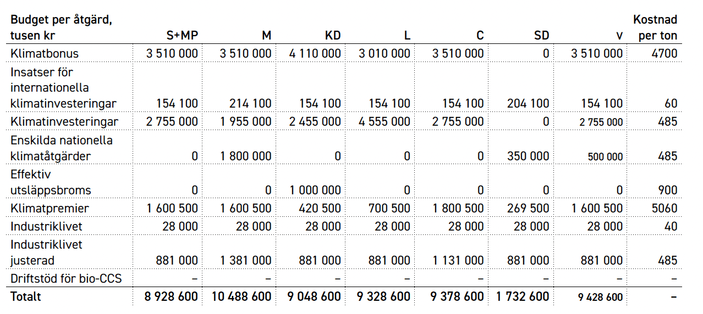Viewport: 703px width, 314px height.
Task: Select Klimatinvesteringar value 4 555 000 under L
Action: 385,121
